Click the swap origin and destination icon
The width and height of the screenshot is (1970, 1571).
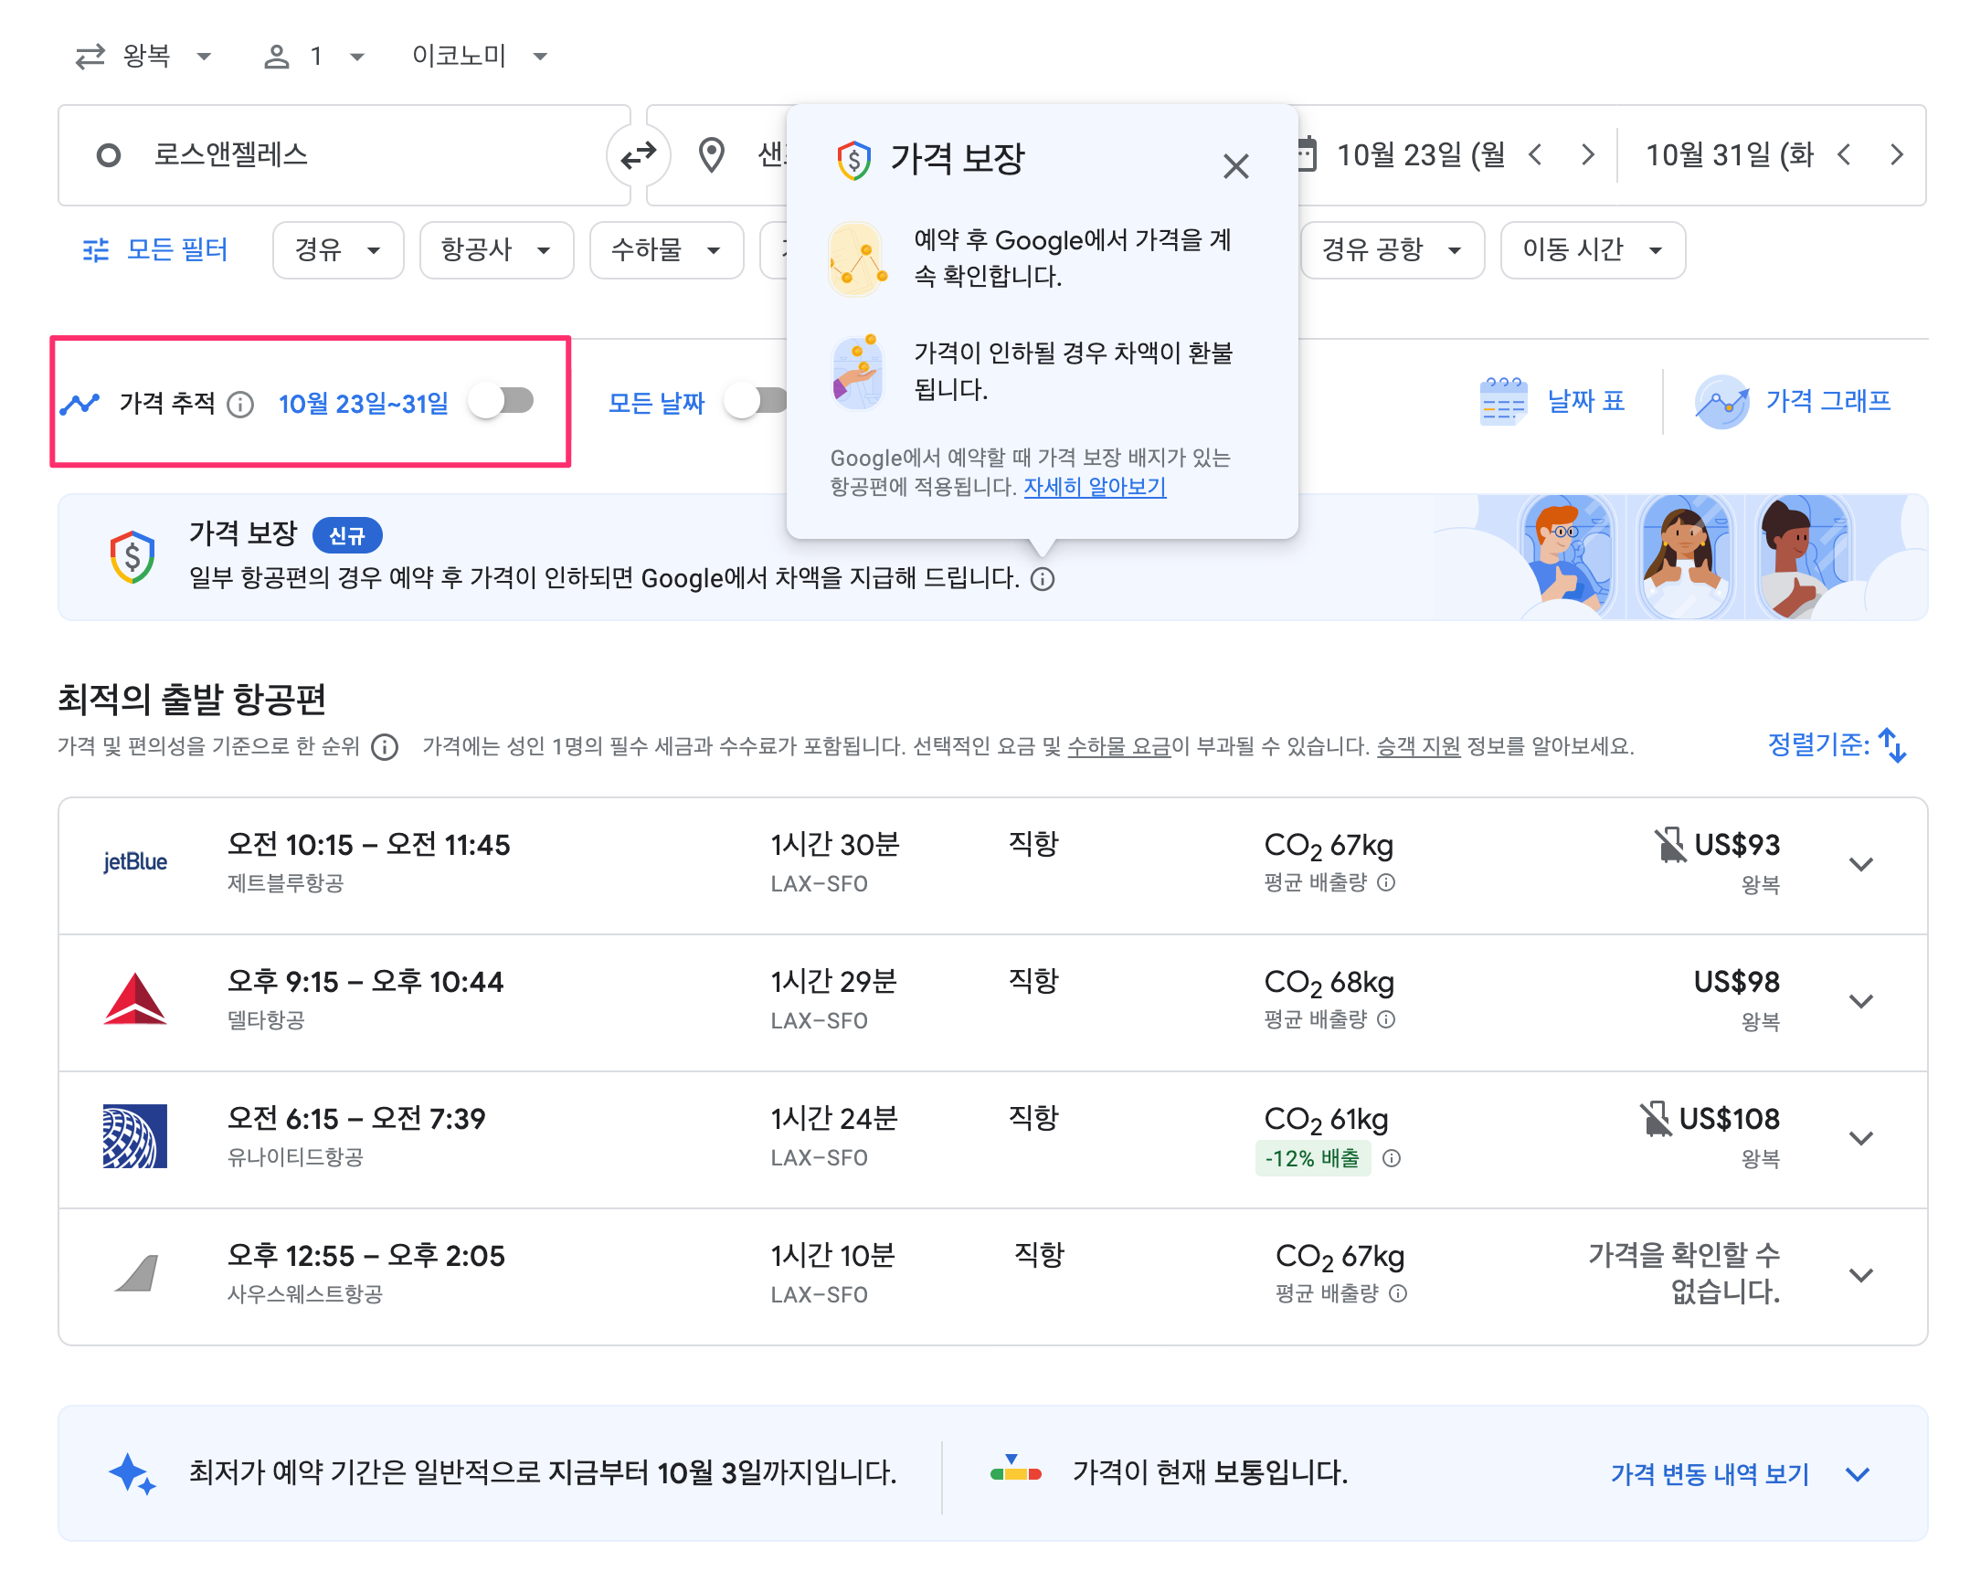(x=638, y=155)
